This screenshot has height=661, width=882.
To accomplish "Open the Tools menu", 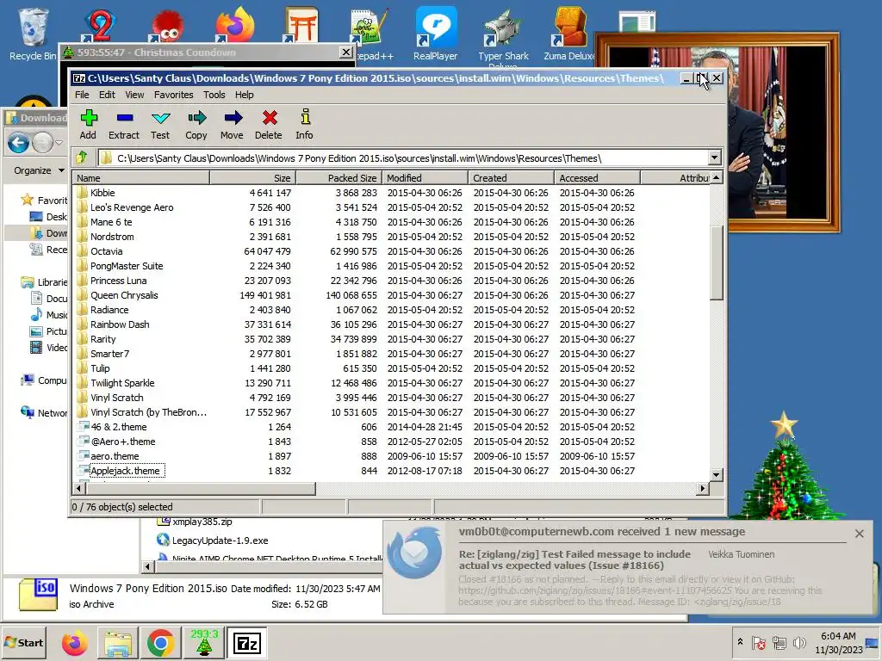I will coord(214,95).
